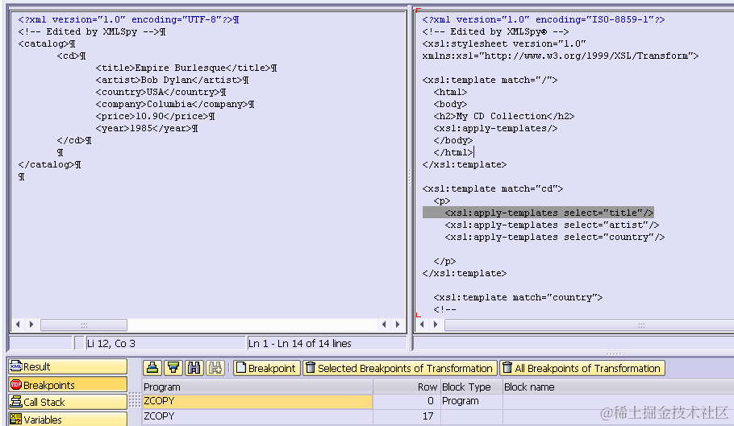The width and height of the screenshot is (734, 426).
Task: Click the price 10.90 line
Action: (x=155, y=116)
